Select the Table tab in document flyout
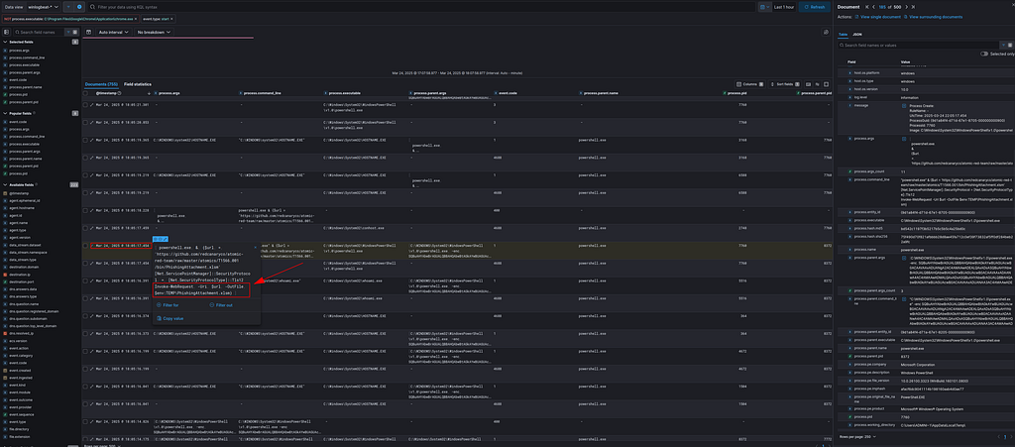This screenshot has width=1015, height=447. tap(843, 34)
